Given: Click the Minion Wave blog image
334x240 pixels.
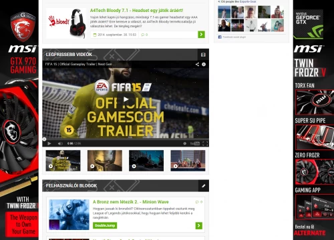Looking at the screenshot, I should point(69,215).
